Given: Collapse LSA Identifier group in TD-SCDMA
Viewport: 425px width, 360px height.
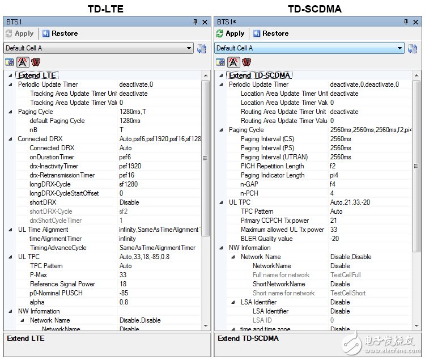Looking at the screenshot, I should pyautogui.click(x=233, y=302).
